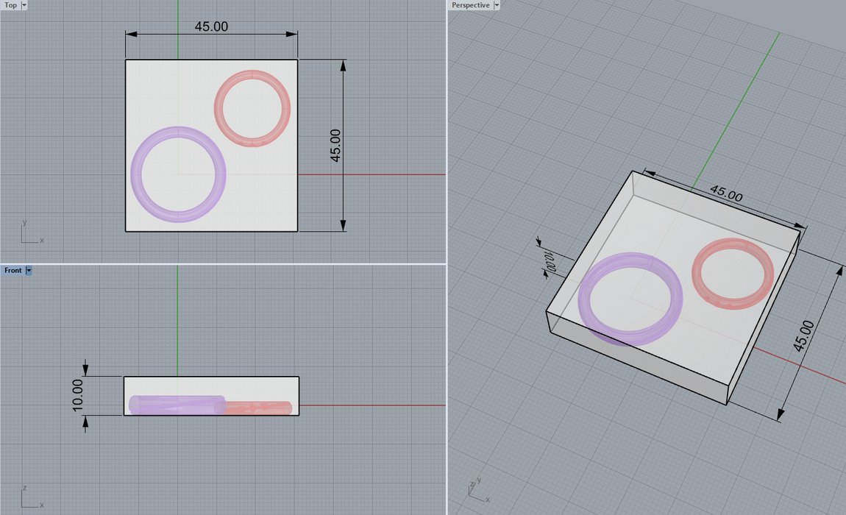
Task: Select the 10.00 height dimension in Front view
Action: 79,395
